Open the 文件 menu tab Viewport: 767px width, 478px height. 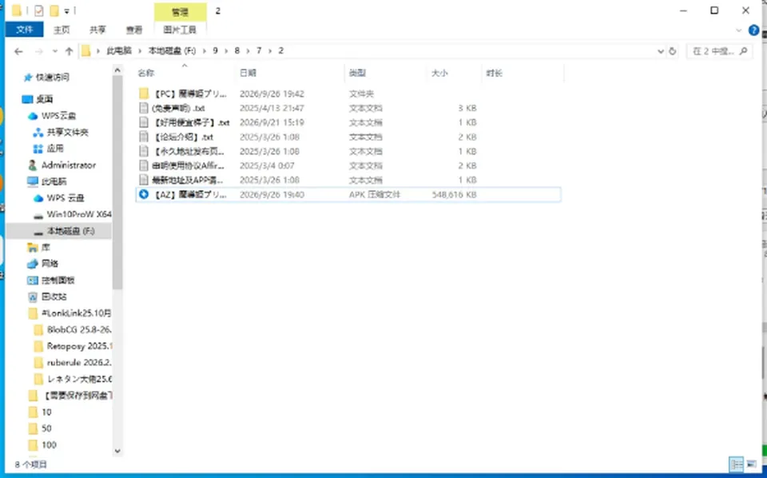coord(25,30)
